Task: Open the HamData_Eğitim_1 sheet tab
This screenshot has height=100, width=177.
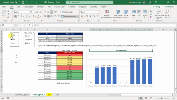Action: 22,95
